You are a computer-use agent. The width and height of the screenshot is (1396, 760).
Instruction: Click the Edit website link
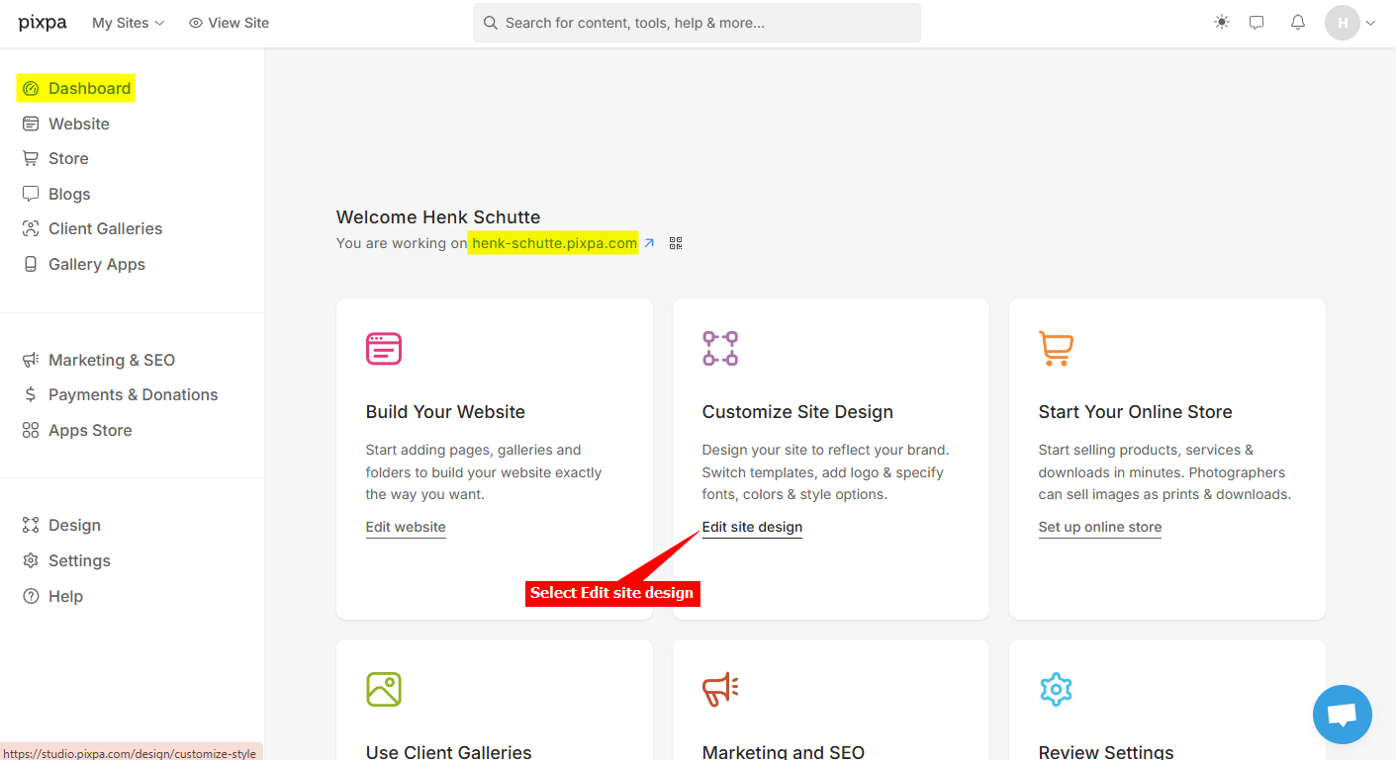[406, 527]
